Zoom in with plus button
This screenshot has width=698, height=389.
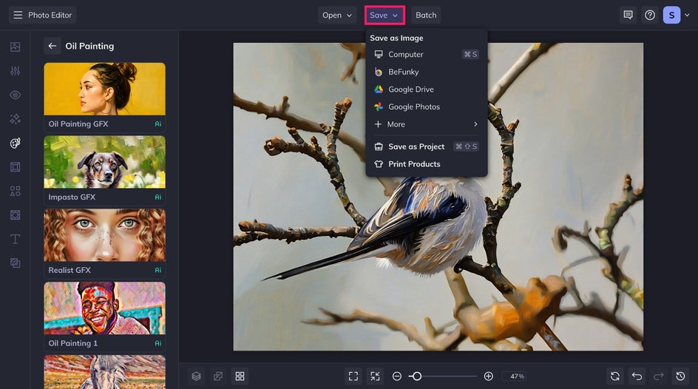pyautogui.click(x=488, y=376)
